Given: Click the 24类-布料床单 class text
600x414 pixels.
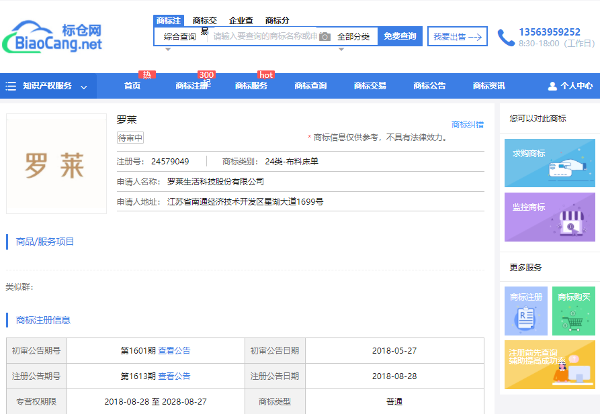Looking at the screenshot, I should tap(292, 162).
